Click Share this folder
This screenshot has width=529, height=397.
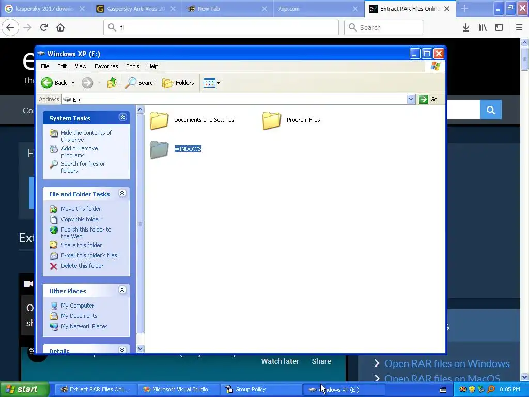coord(81,245)
